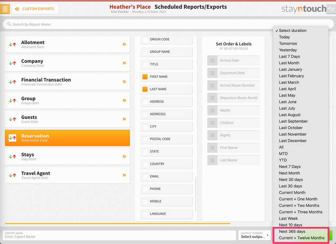The image size is (336, 244).
Task: Edit the Arrival Date label field
Action: [x=238, y=60]
